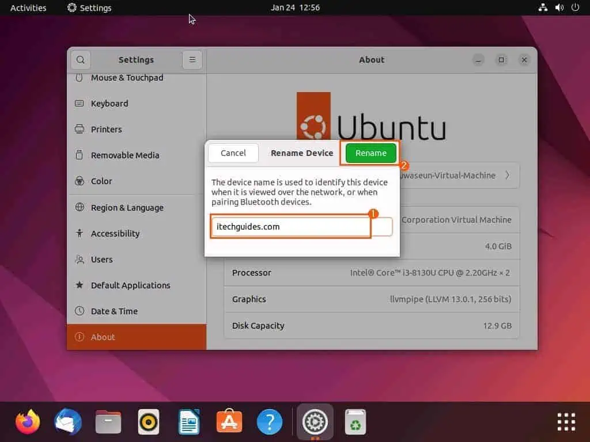Viewport: 590px width, 442px height.
Task: Select Keyboard in the settings sidebar
Action: coord(109,104)
